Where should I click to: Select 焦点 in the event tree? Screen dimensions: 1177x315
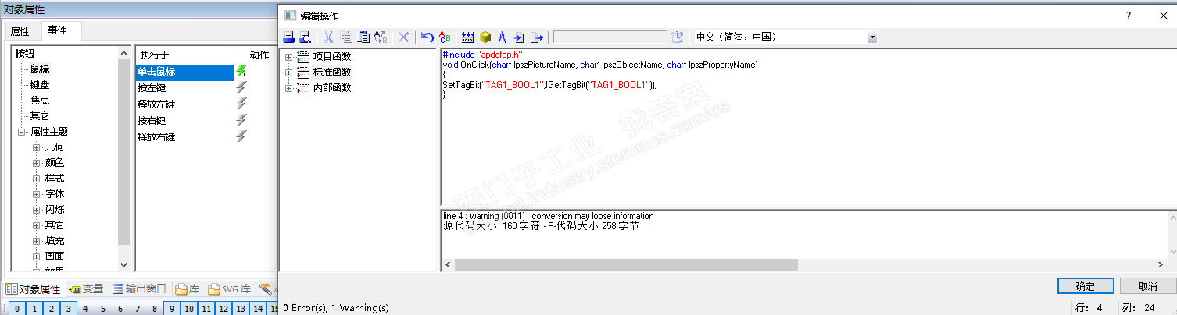point(40,101)
